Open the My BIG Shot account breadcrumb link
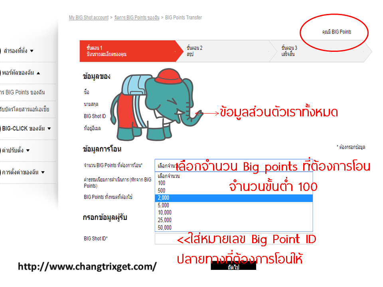Screen dimensions: 383x287 click(89, 18)
